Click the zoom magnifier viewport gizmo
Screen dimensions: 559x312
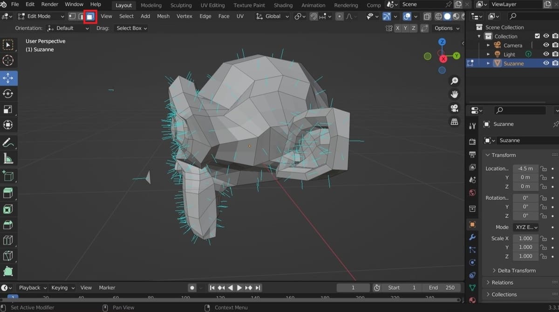tap(454, 81)
